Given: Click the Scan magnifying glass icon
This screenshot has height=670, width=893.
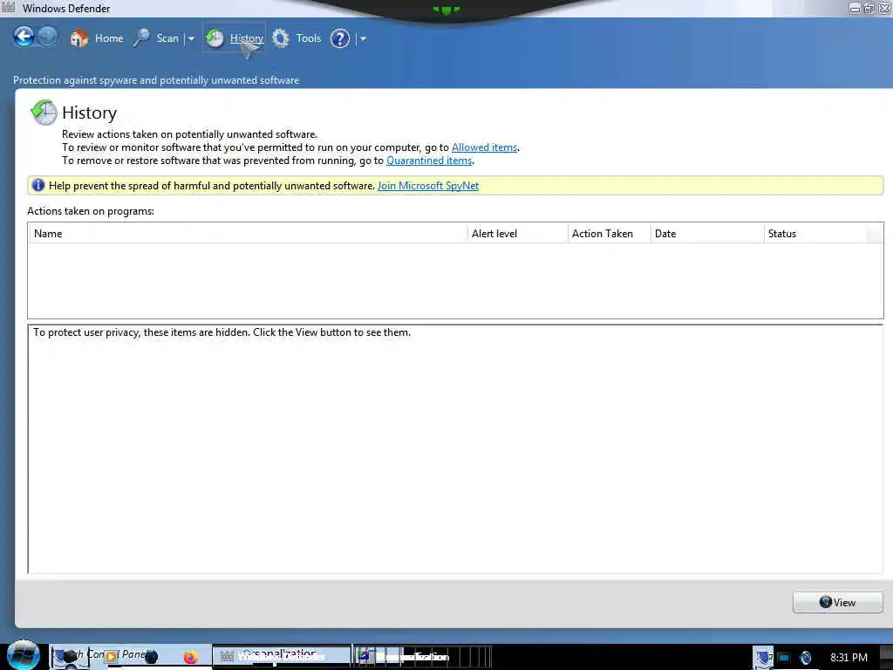Looking at the screenshot, I should click(141, 38).
